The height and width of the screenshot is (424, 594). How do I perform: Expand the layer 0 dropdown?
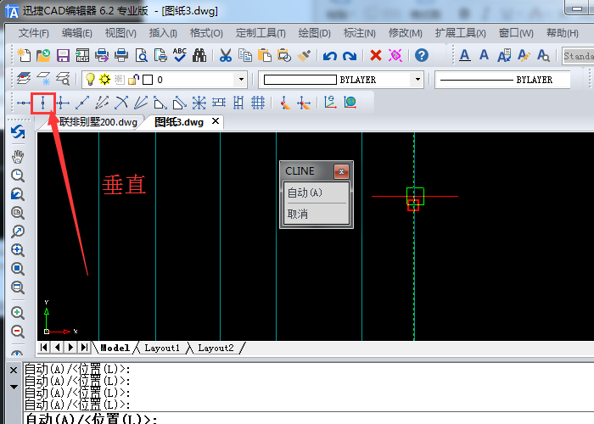241,80
